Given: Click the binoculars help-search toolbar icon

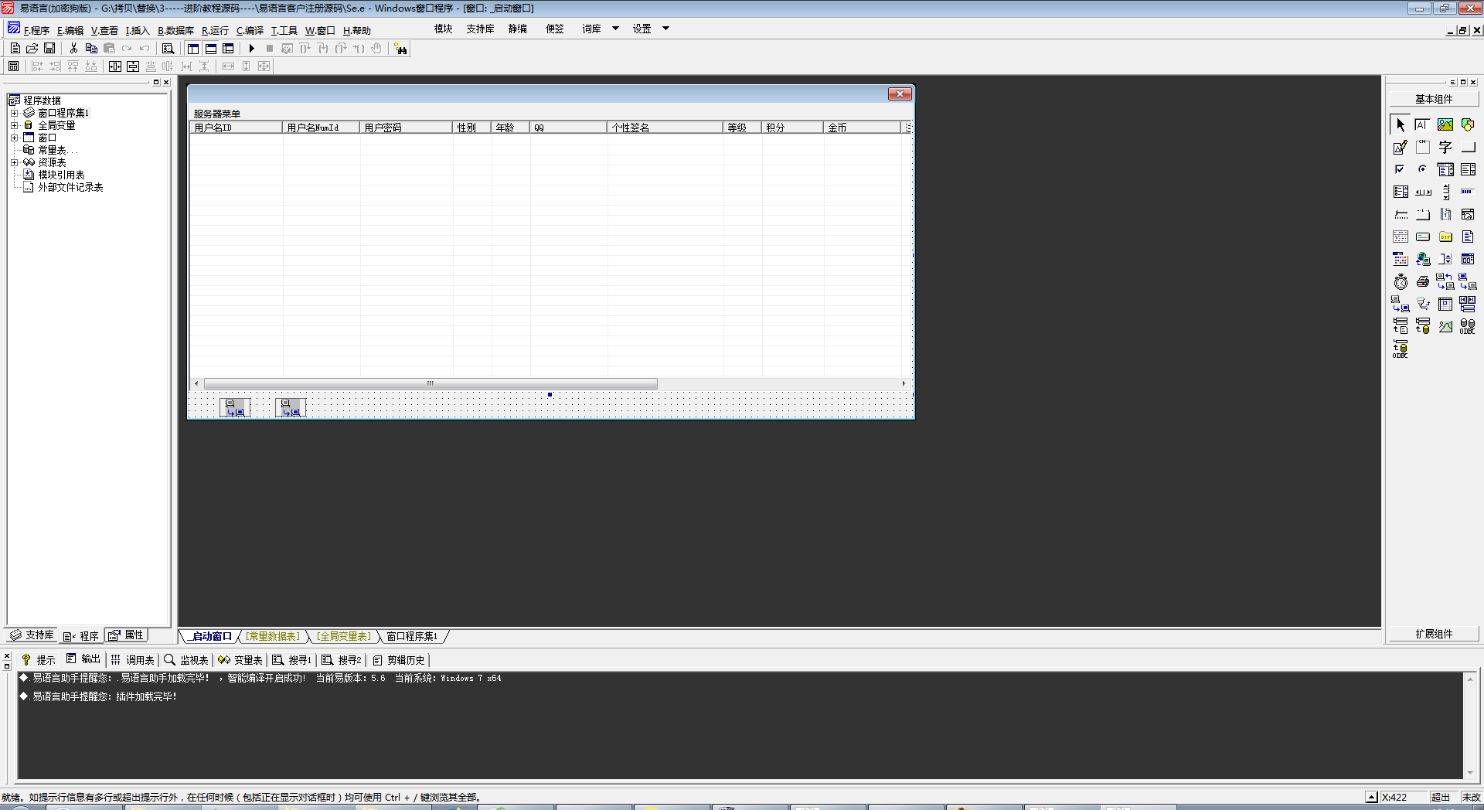Looking at the screenshot, I should (x=400, y=49).
